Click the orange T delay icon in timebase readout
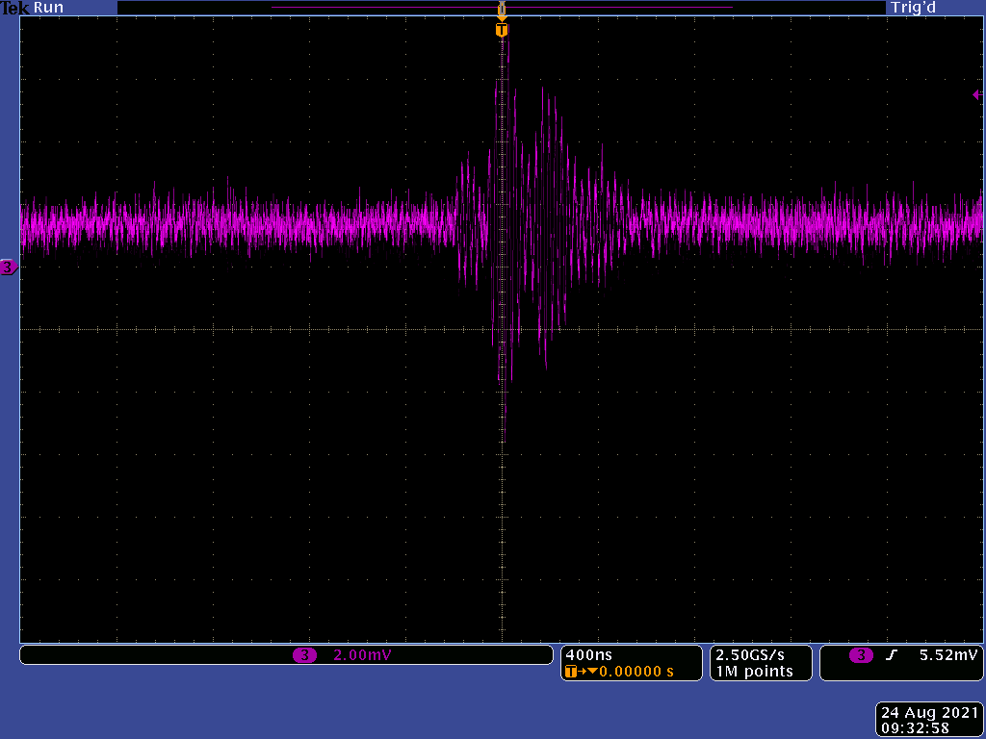Screen dimensions: 986x739 [x=572, y=671]
